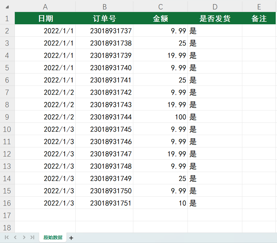
Task: Select row 1 header
Action: click(x=7, y=18)
